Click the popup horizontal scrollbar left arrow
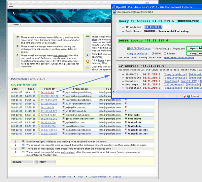The height and width of the screenshot is (182, 202). tap(114, 92)
